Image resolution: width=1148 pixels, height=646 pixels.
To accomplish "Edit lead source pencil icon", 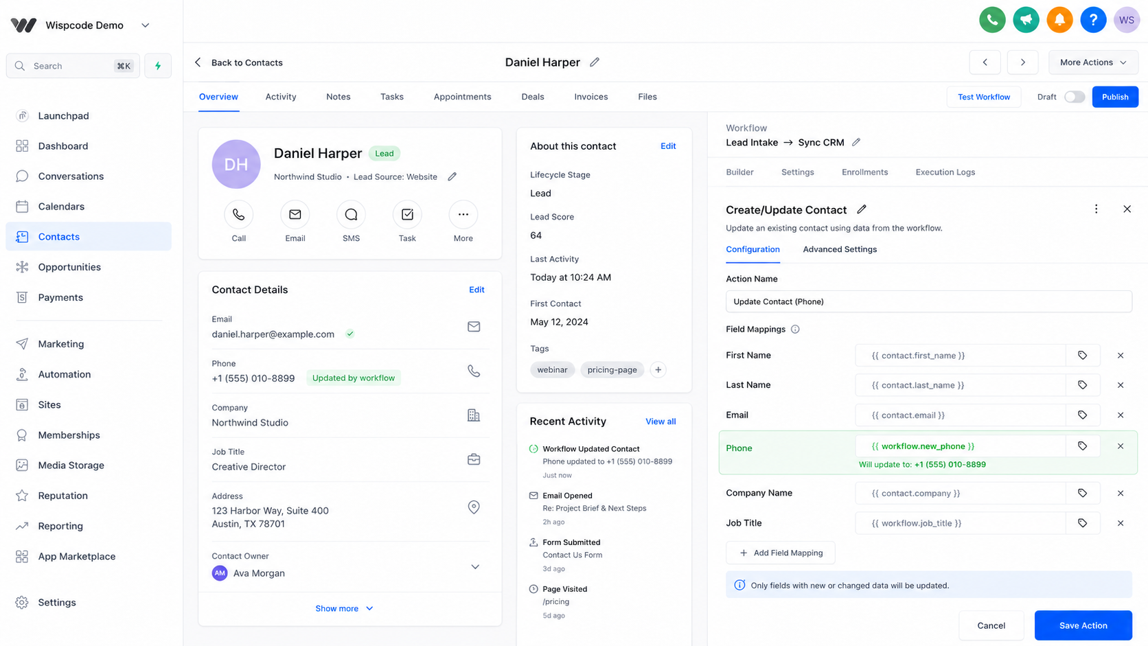I will pos(452,176).
